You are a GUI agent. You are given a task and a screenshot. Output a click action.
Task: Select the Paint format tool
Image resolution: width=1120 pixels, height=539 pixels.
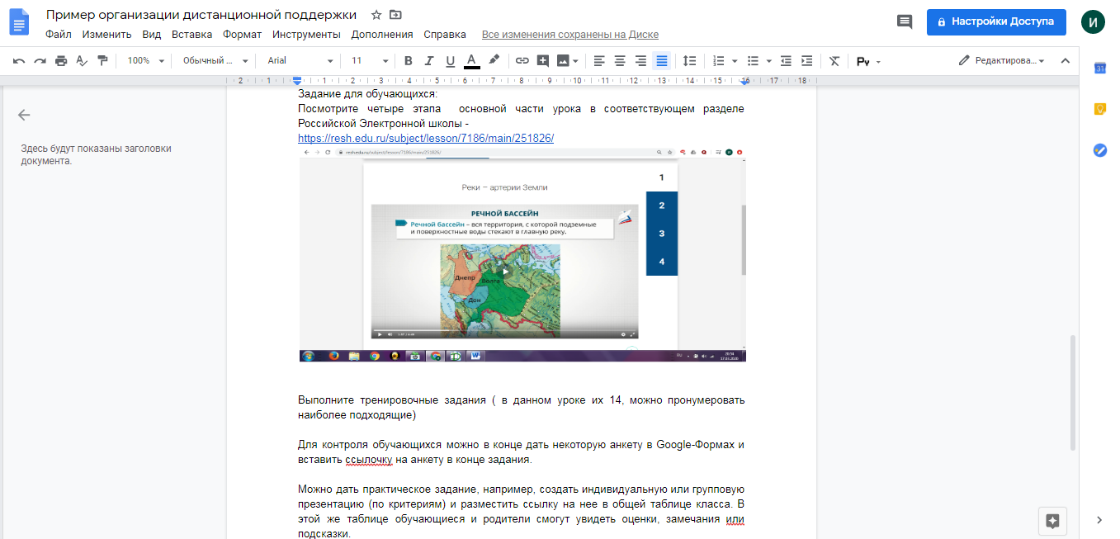102,61
